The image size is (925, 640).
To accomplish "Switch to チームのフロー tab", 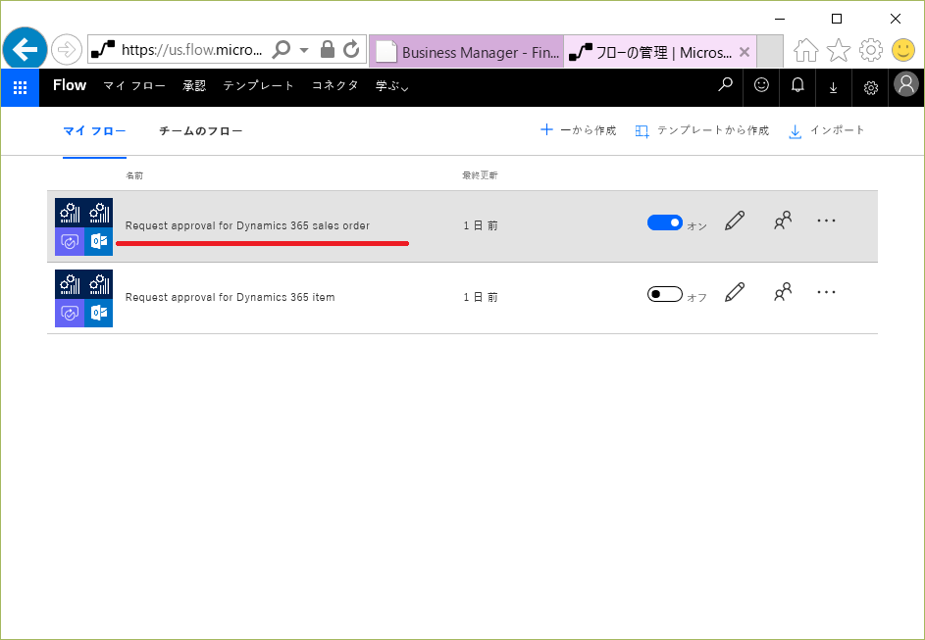I will pos(200,131).
